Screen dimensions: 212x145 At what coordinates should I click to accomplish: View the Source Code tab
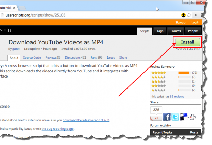(x=32, y=58)
